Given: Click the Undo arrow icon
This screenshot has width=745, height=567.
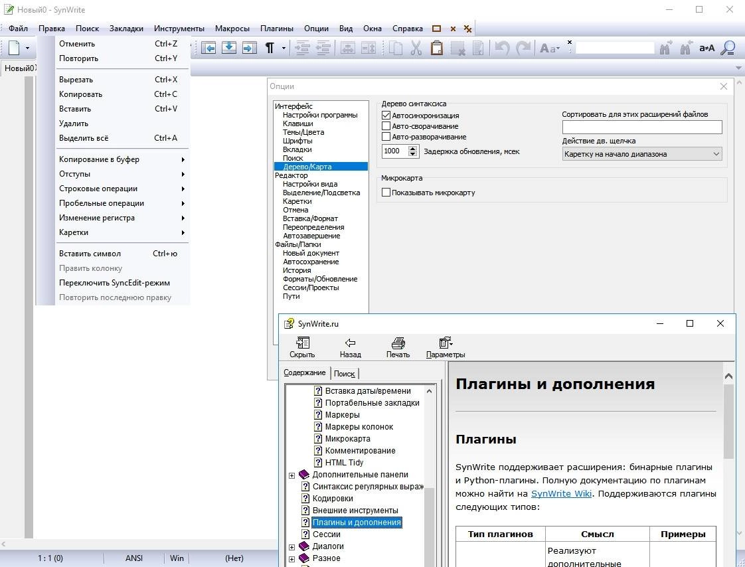Looking at the screenshot, I should (502, 48).
